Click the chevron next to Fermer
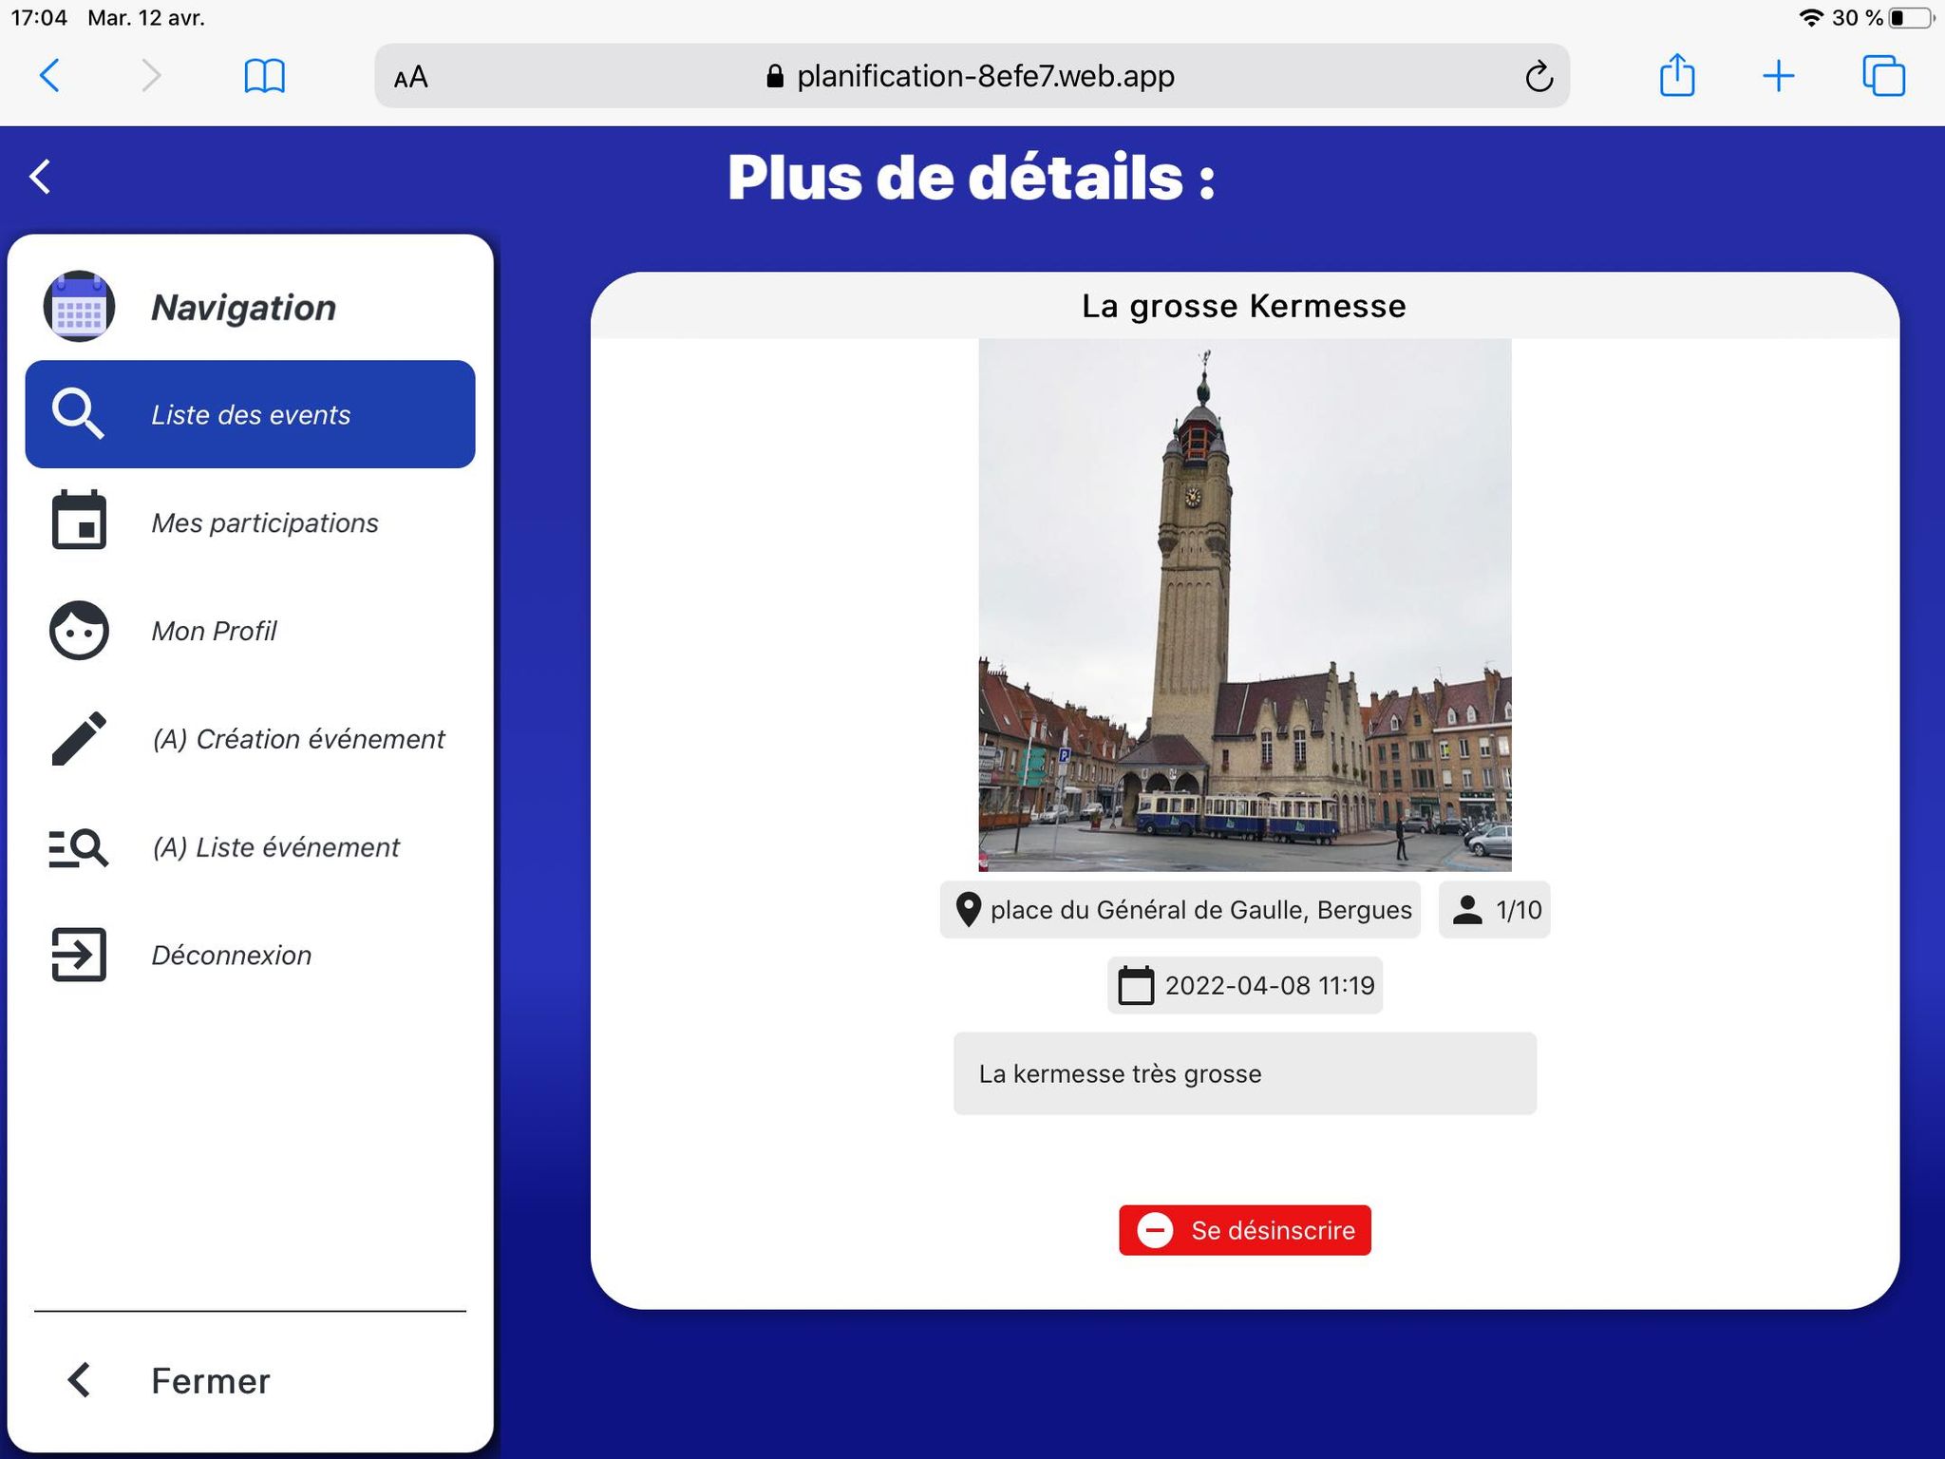The image size is (1945, 1459). [x=78, y=1380]
